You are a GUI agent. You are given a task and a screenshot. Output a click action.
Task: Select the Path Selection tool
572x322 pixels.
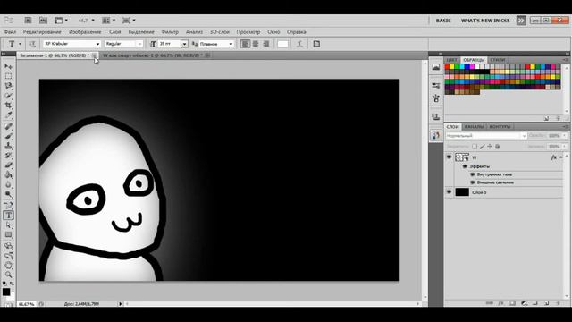[8, 225]
